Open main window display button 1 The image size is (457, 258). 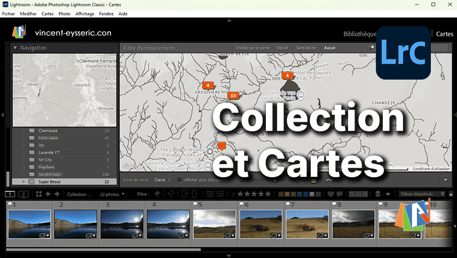[10, 194]
